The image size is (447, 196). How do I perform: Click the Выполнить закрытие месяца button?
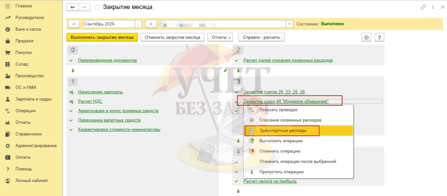pos(102,38)
